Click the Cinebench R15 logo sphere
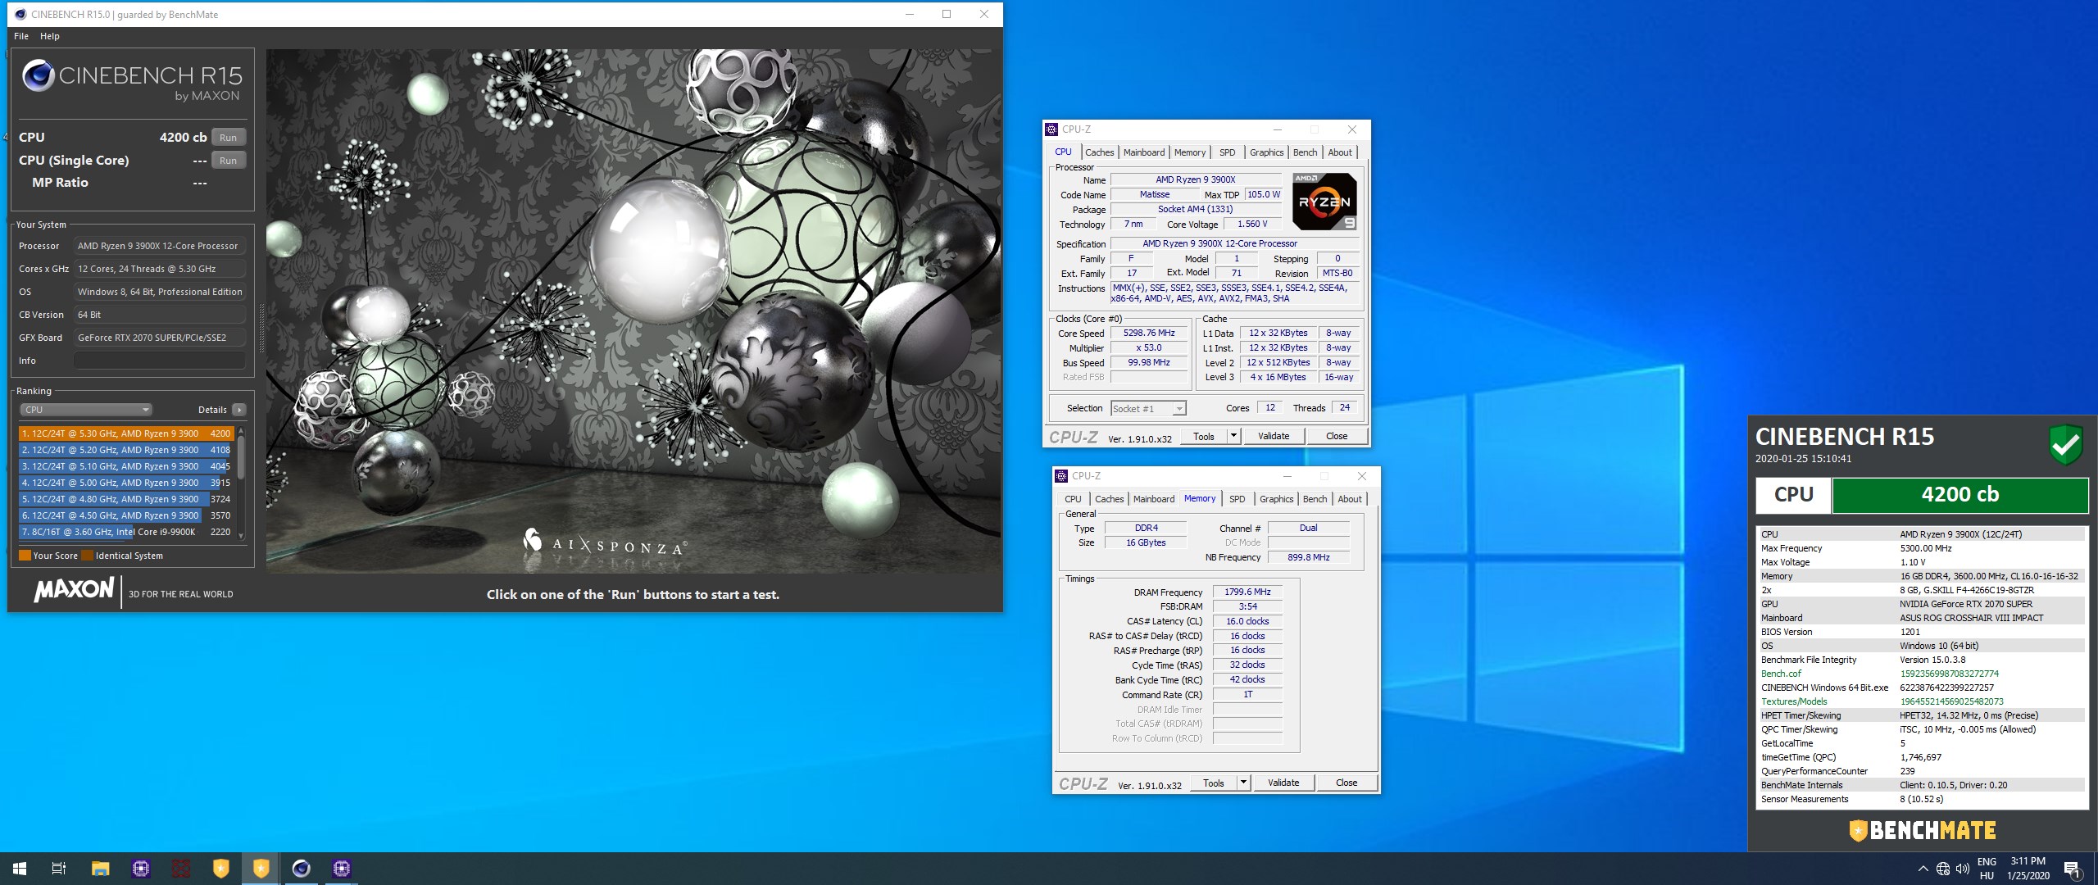The height and width of the screenshot is (885, 2098). click(x=39, y=76)
